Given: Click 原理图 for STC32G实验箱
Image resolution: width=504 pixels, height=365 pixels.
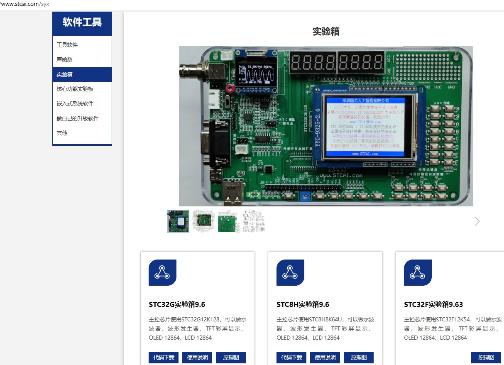Looking at the screenshot, I should tap(231, 358).
